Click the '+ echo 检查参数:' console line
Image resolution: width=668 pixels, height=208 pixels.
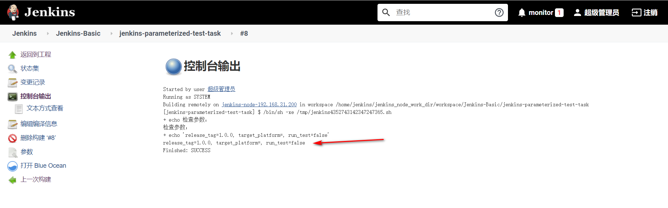[185, 120]
